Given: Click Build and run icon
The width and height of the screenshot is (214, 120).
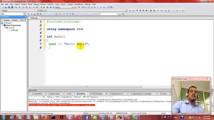Looking at the screenshot, I should [47, 7].
